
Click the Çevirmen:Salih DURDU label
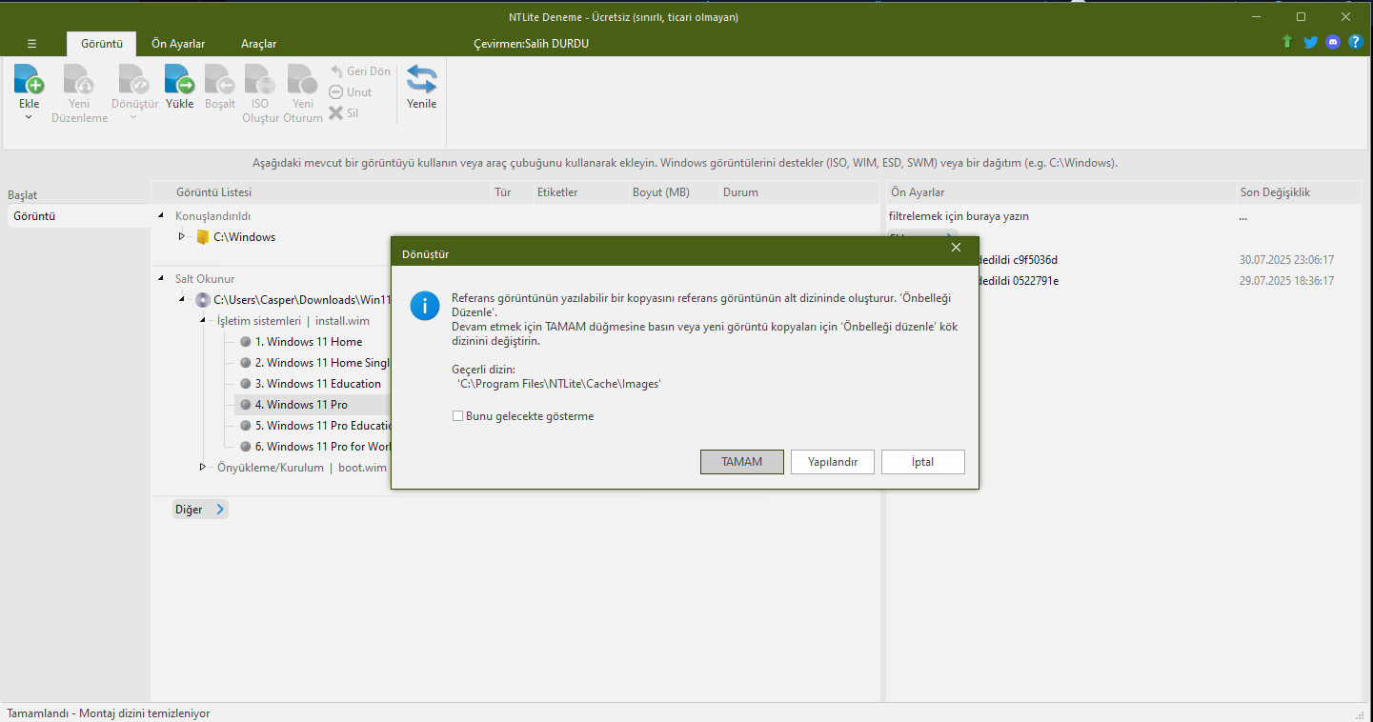pyautogui.click(x=531, y=44)
